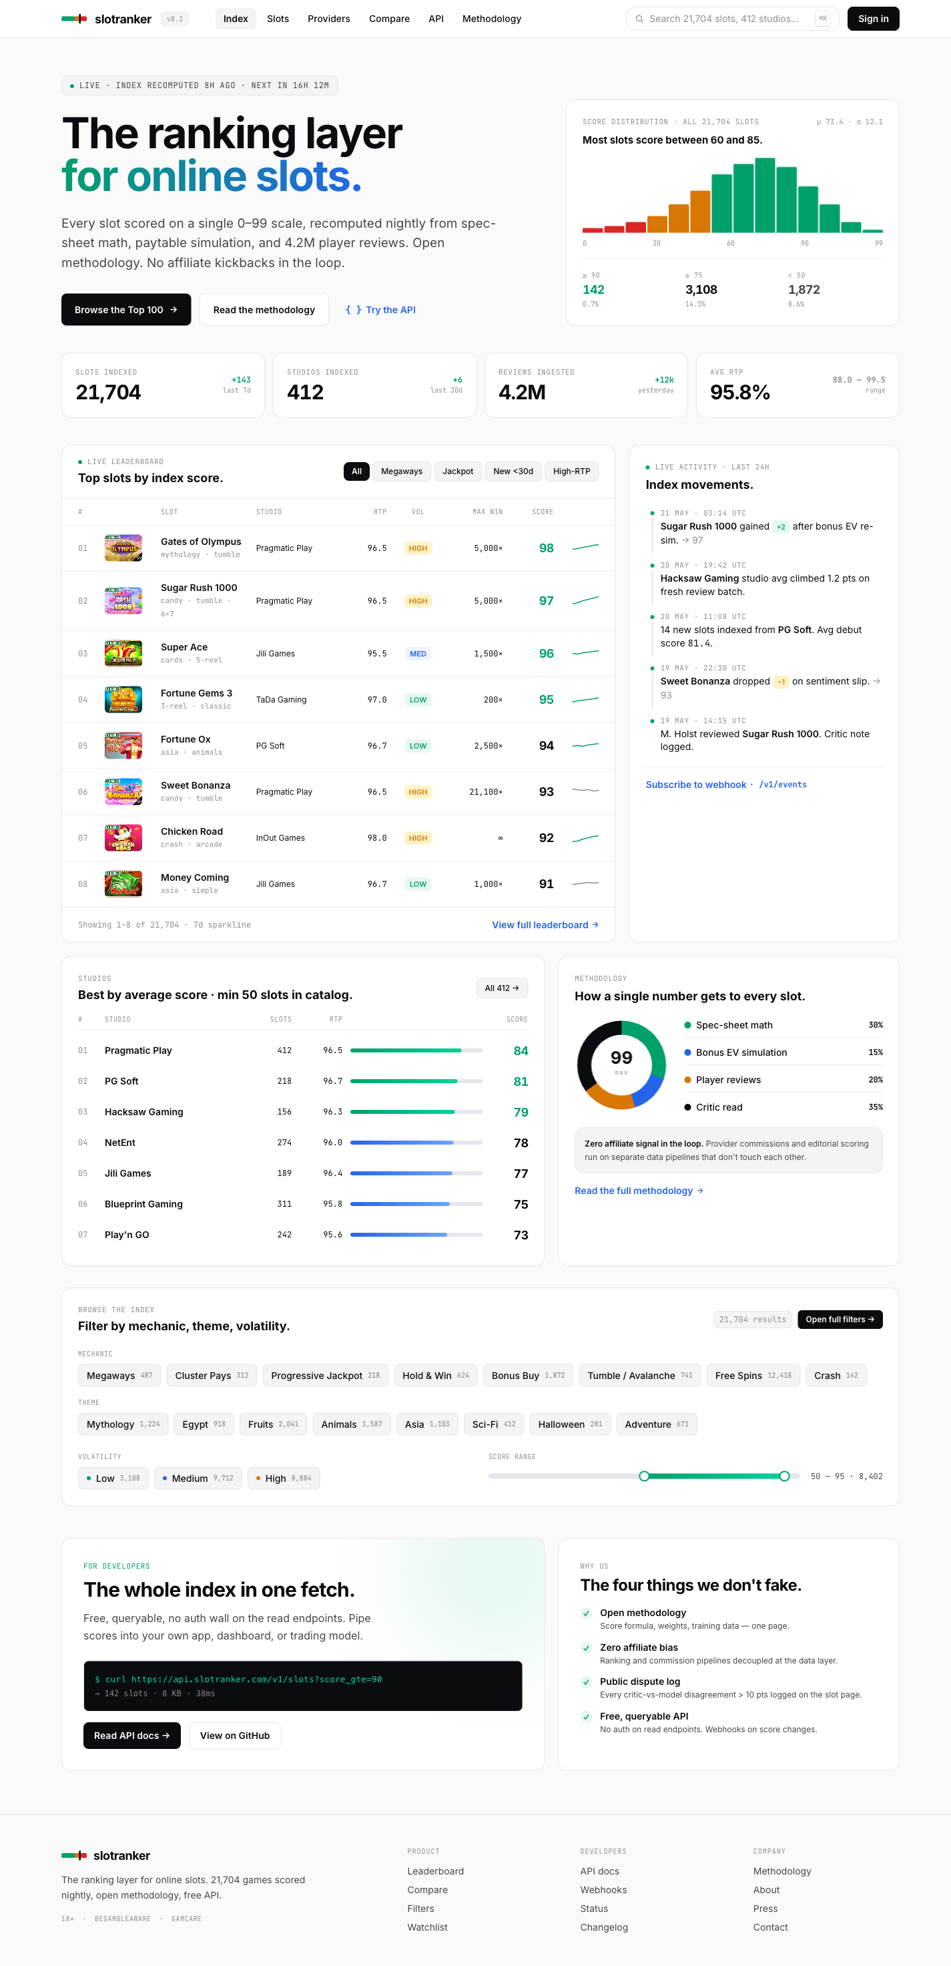Click the search magnifier icon
951x1966 pixels.
639,19
